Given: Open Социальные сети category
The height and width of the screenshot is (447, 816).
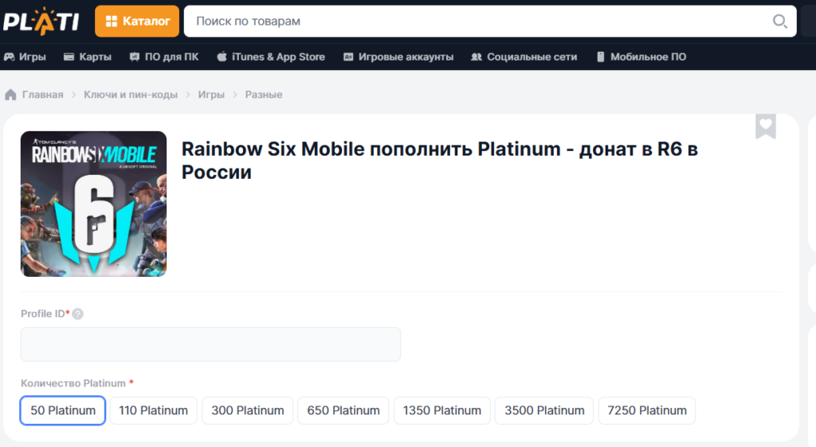Looking at the screenshot, I should [524, 57].
